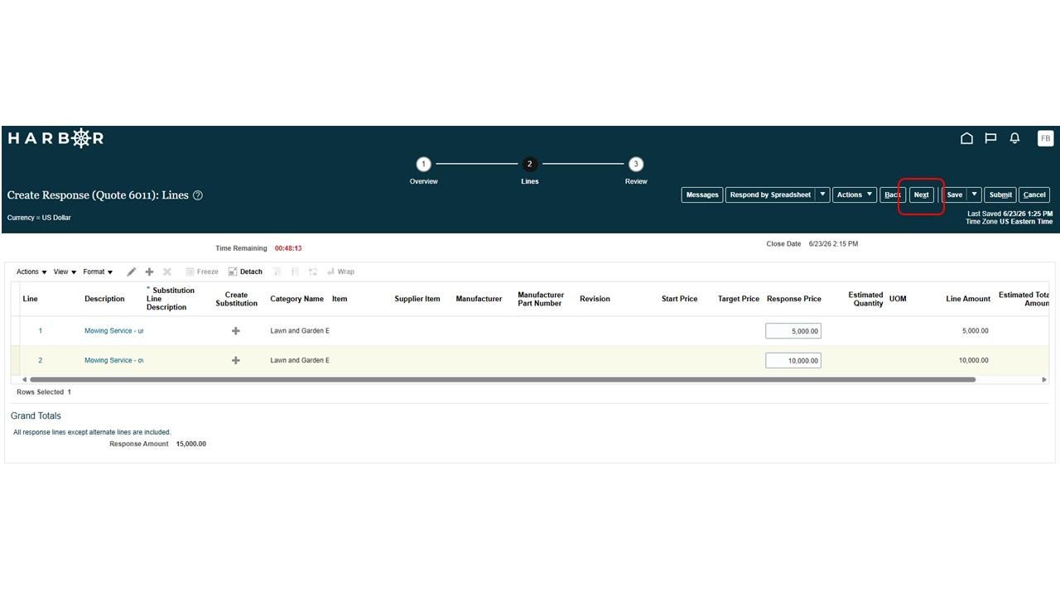Click the Cancel button
The height and width of the screenshot is (596, 1060).
click(1034, 195)
